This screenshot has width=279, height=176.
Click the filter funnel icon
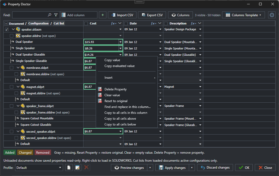(x=56, y=15)
